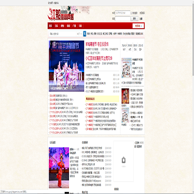Click the grey login button beside password field
Viewport: 194px width, 194px height.
134,18
